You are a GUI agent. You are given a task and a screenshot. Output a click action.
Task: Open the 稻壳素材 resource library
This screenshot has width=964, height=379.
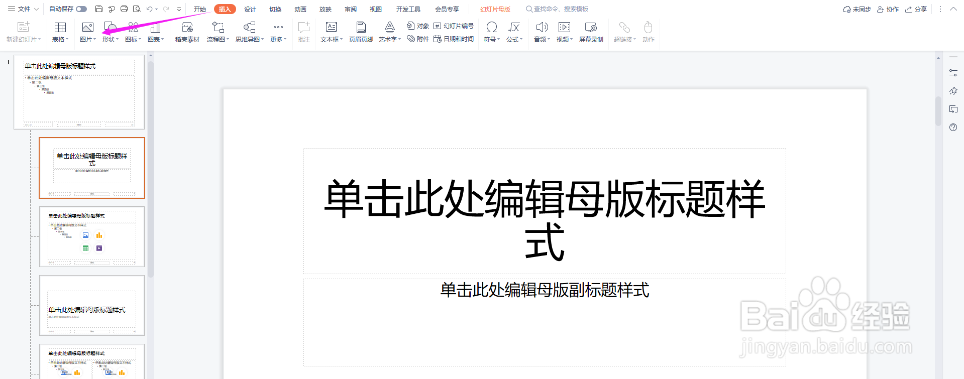pos(187,32)
